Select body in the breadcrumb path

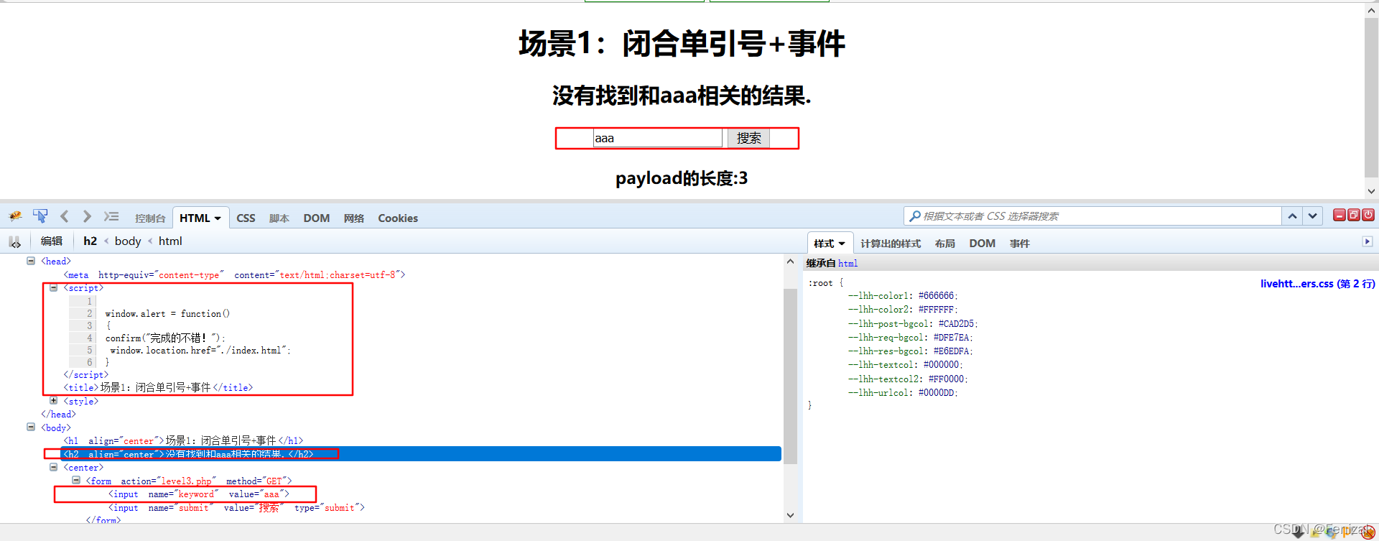(x=128, y=241)
